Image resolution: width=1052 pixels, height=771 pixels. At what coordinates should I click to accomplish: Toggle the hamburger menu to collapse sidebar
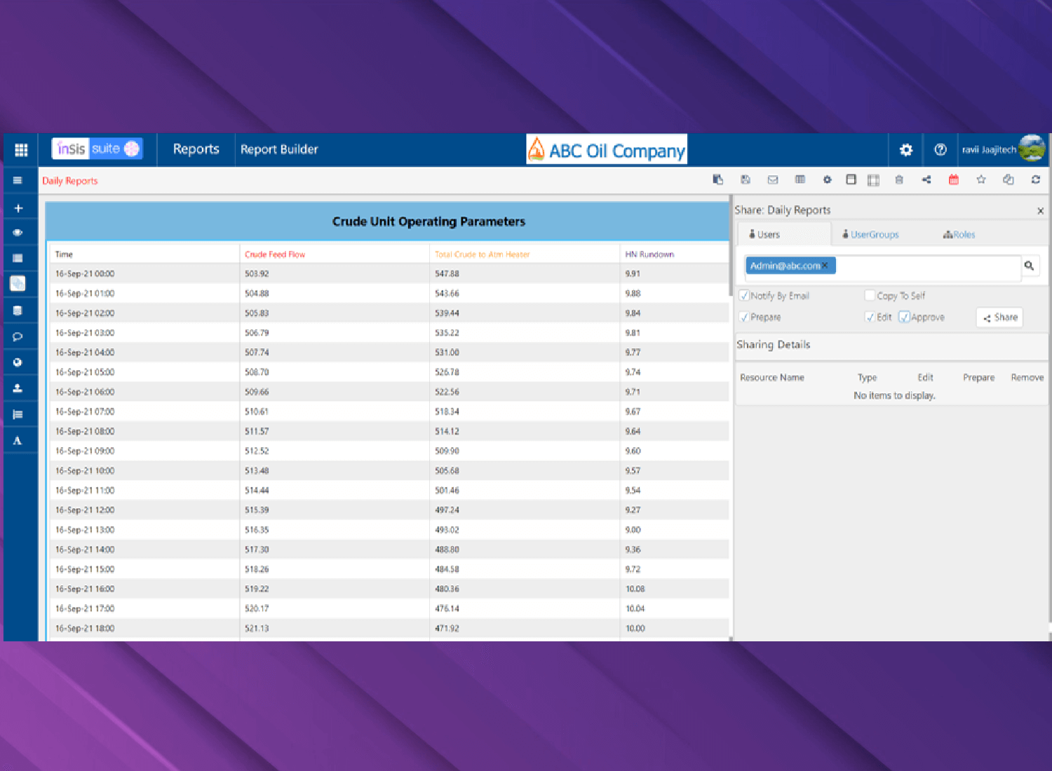click(18, 181)
